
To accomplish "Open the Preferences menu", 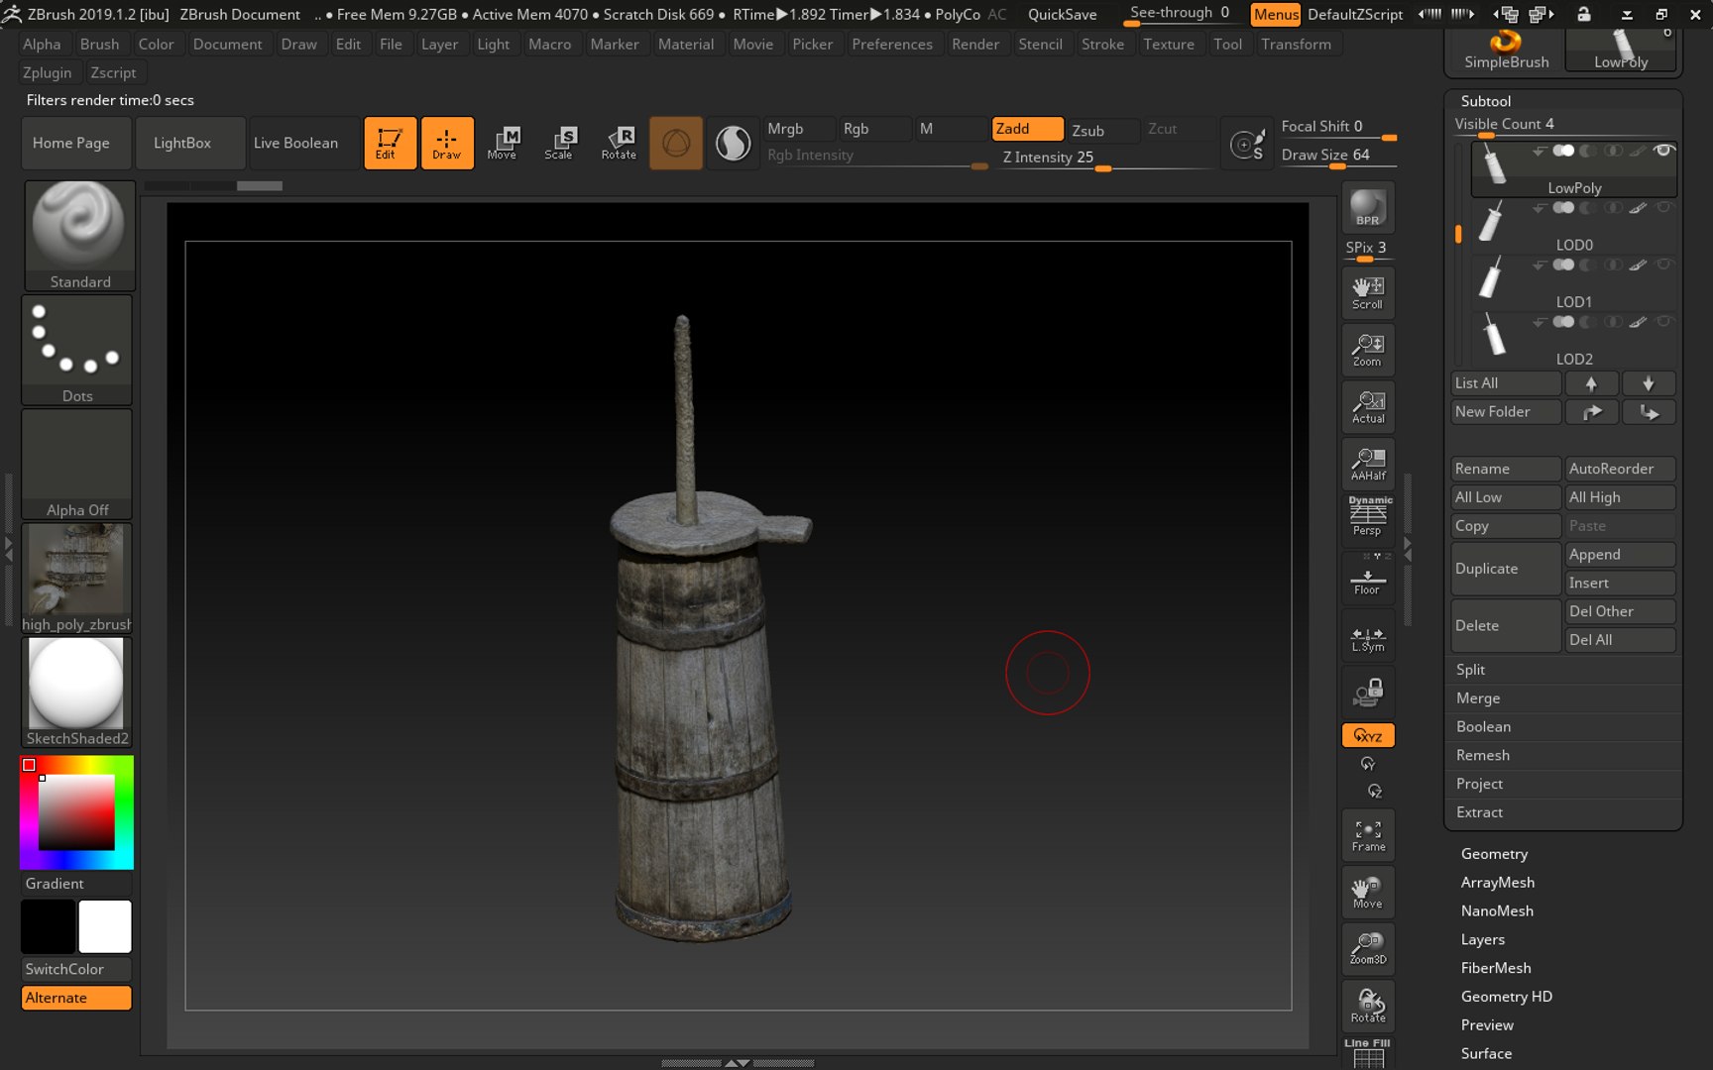I will (892, 45).
